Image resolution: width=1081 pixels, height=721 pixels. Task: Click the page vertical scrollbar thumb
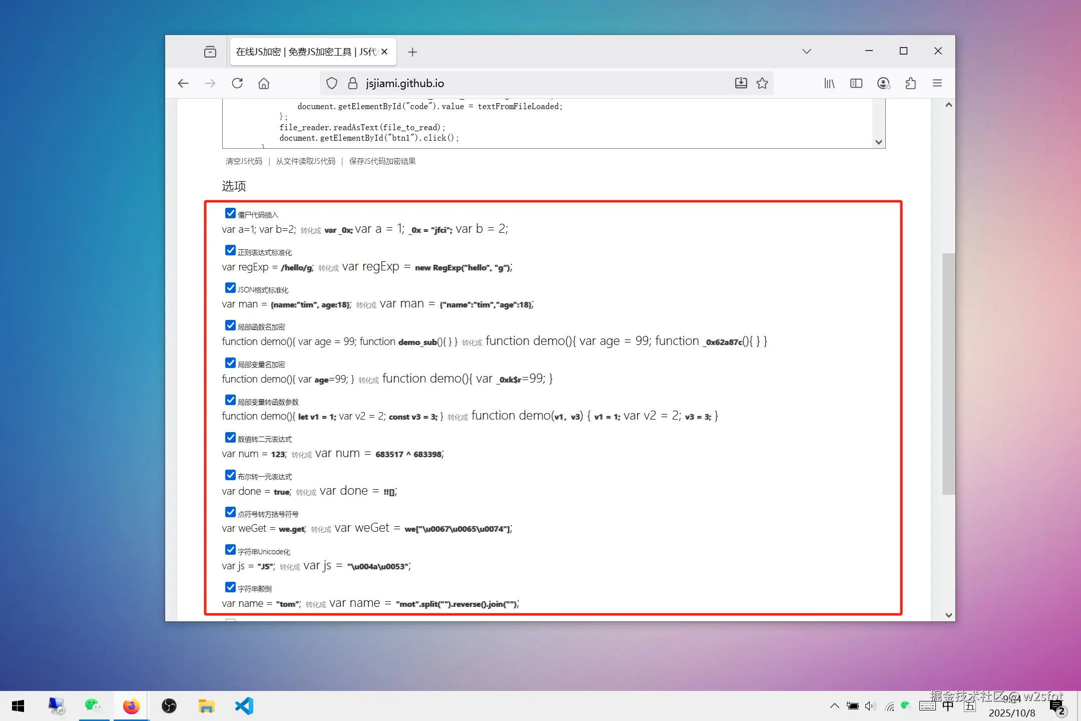(x=948, y=373)
